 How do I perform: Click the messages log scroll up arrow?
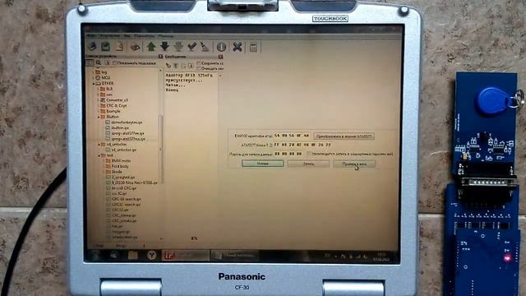[x=221, y=76]
